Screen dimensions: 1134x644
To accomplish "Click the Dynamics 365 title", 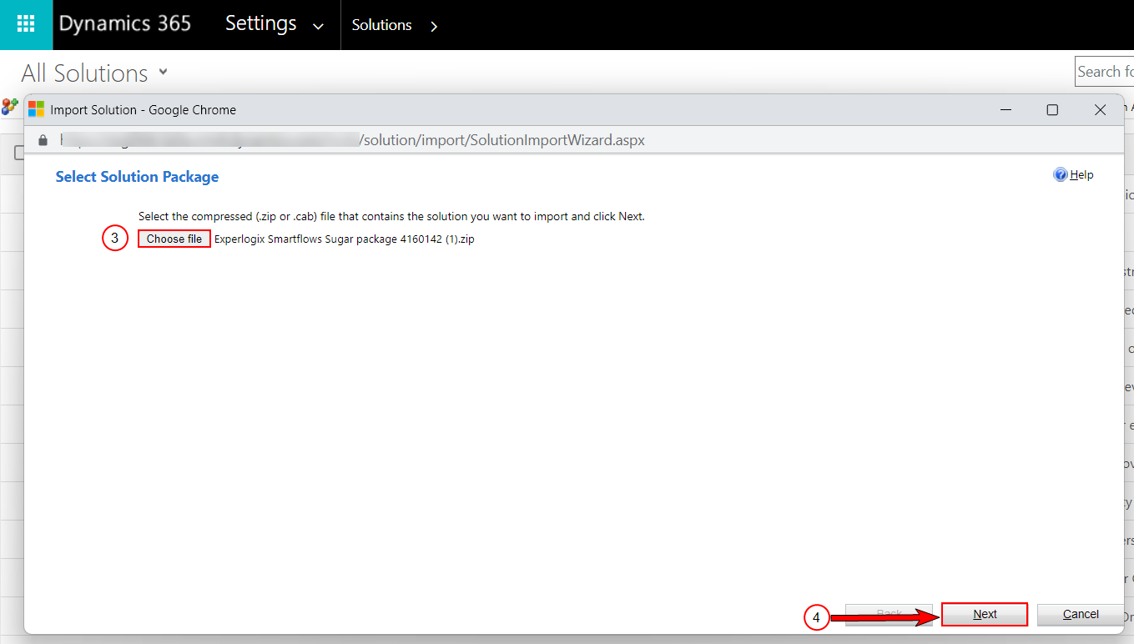I will coord(125,24).
